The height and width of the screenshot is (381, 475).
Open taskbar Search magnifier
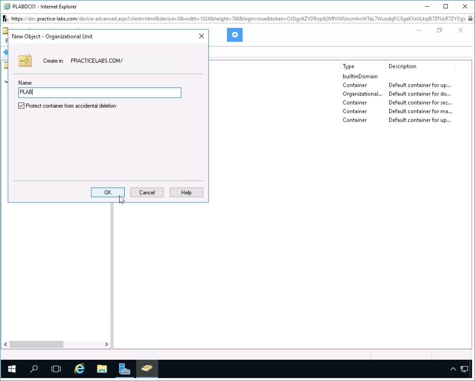[x=34, y=369]
